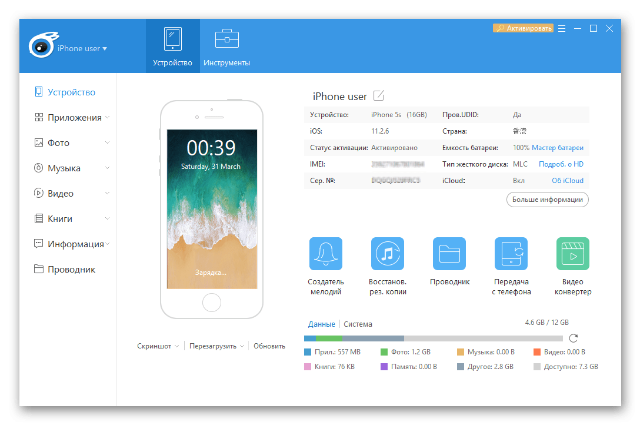Open the green video converter icon
Screen dimensions: 640x425
pyautogui.click(x=572, y=254)
